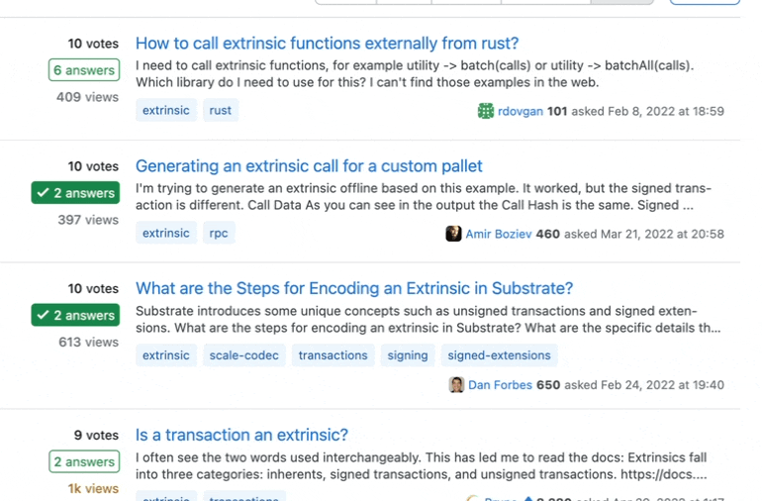Open "How to call extrinsic functions externally from rust?"
This screenshot has height=501, width=762.
point(327,44)
